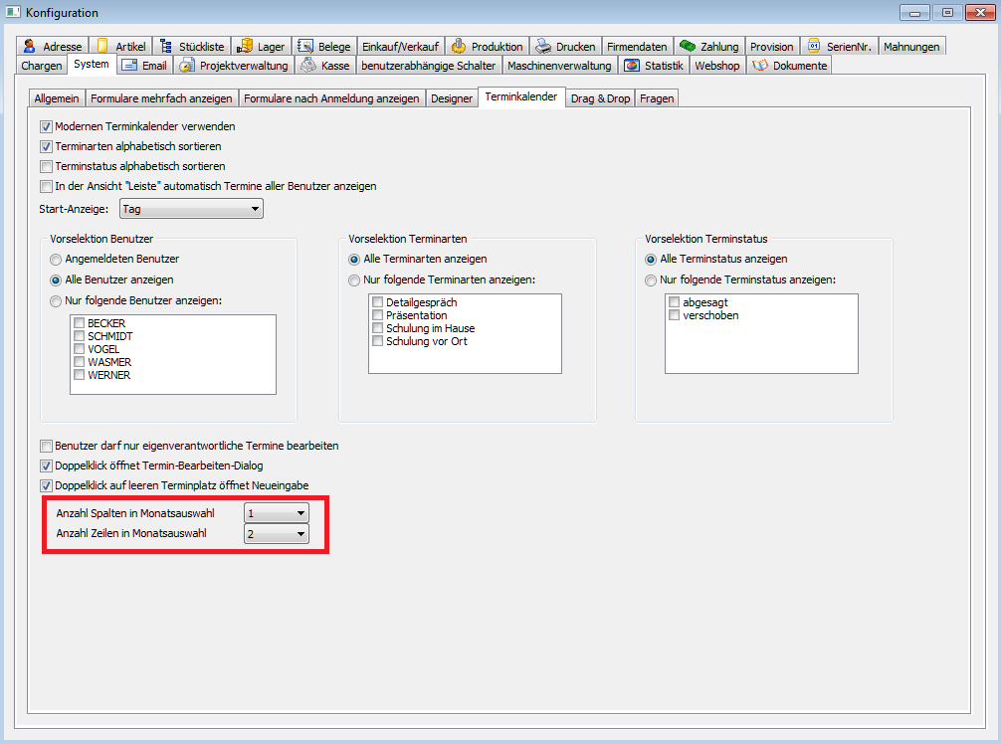
Task: Select 'Nur folgende Terminarten anzeigen' option
Action: (354, 280)
